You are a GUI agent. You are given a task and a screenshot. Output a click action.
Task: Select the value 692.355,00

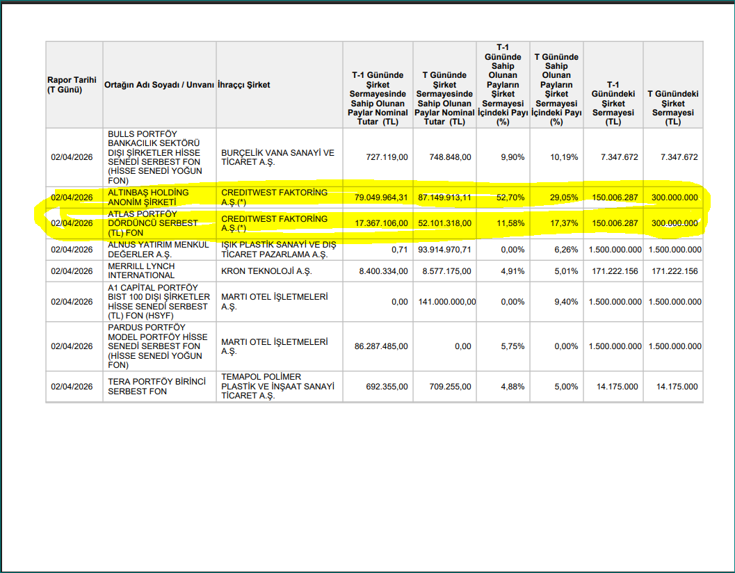(387, 387)
